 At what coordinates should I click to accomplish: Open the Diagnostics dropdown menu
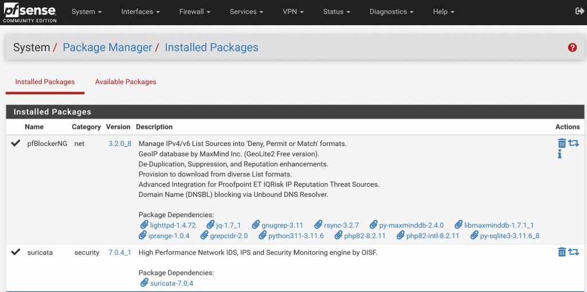click(392, 11)
